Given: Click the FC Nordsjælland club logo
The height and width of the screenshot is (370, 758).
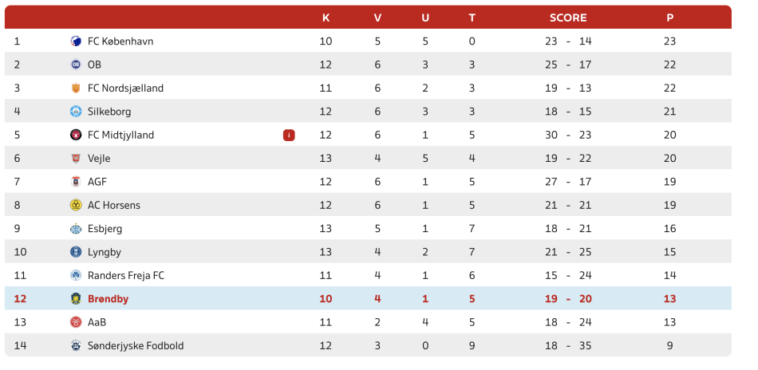Looking at the screenshot, I should click(76, 88).
